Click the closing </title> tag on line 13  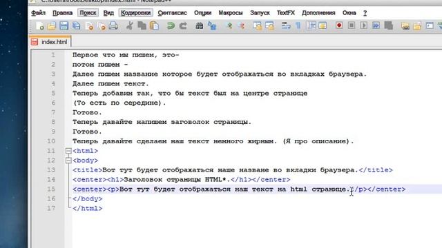[376, 170]
